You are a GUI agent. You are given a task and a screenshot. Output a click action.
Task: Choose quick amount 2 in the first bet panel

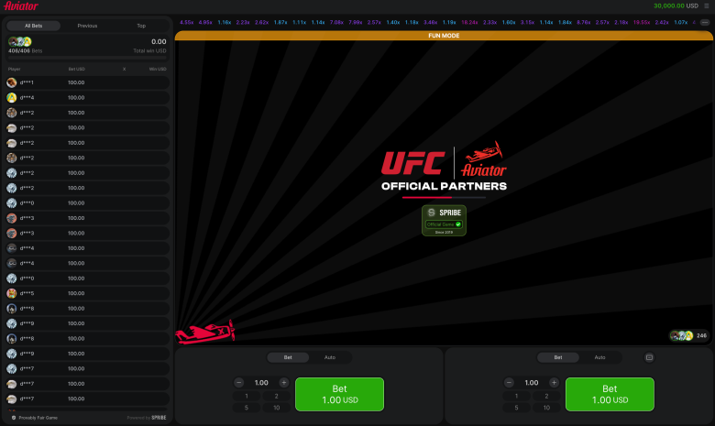click(x=276, y=397)
